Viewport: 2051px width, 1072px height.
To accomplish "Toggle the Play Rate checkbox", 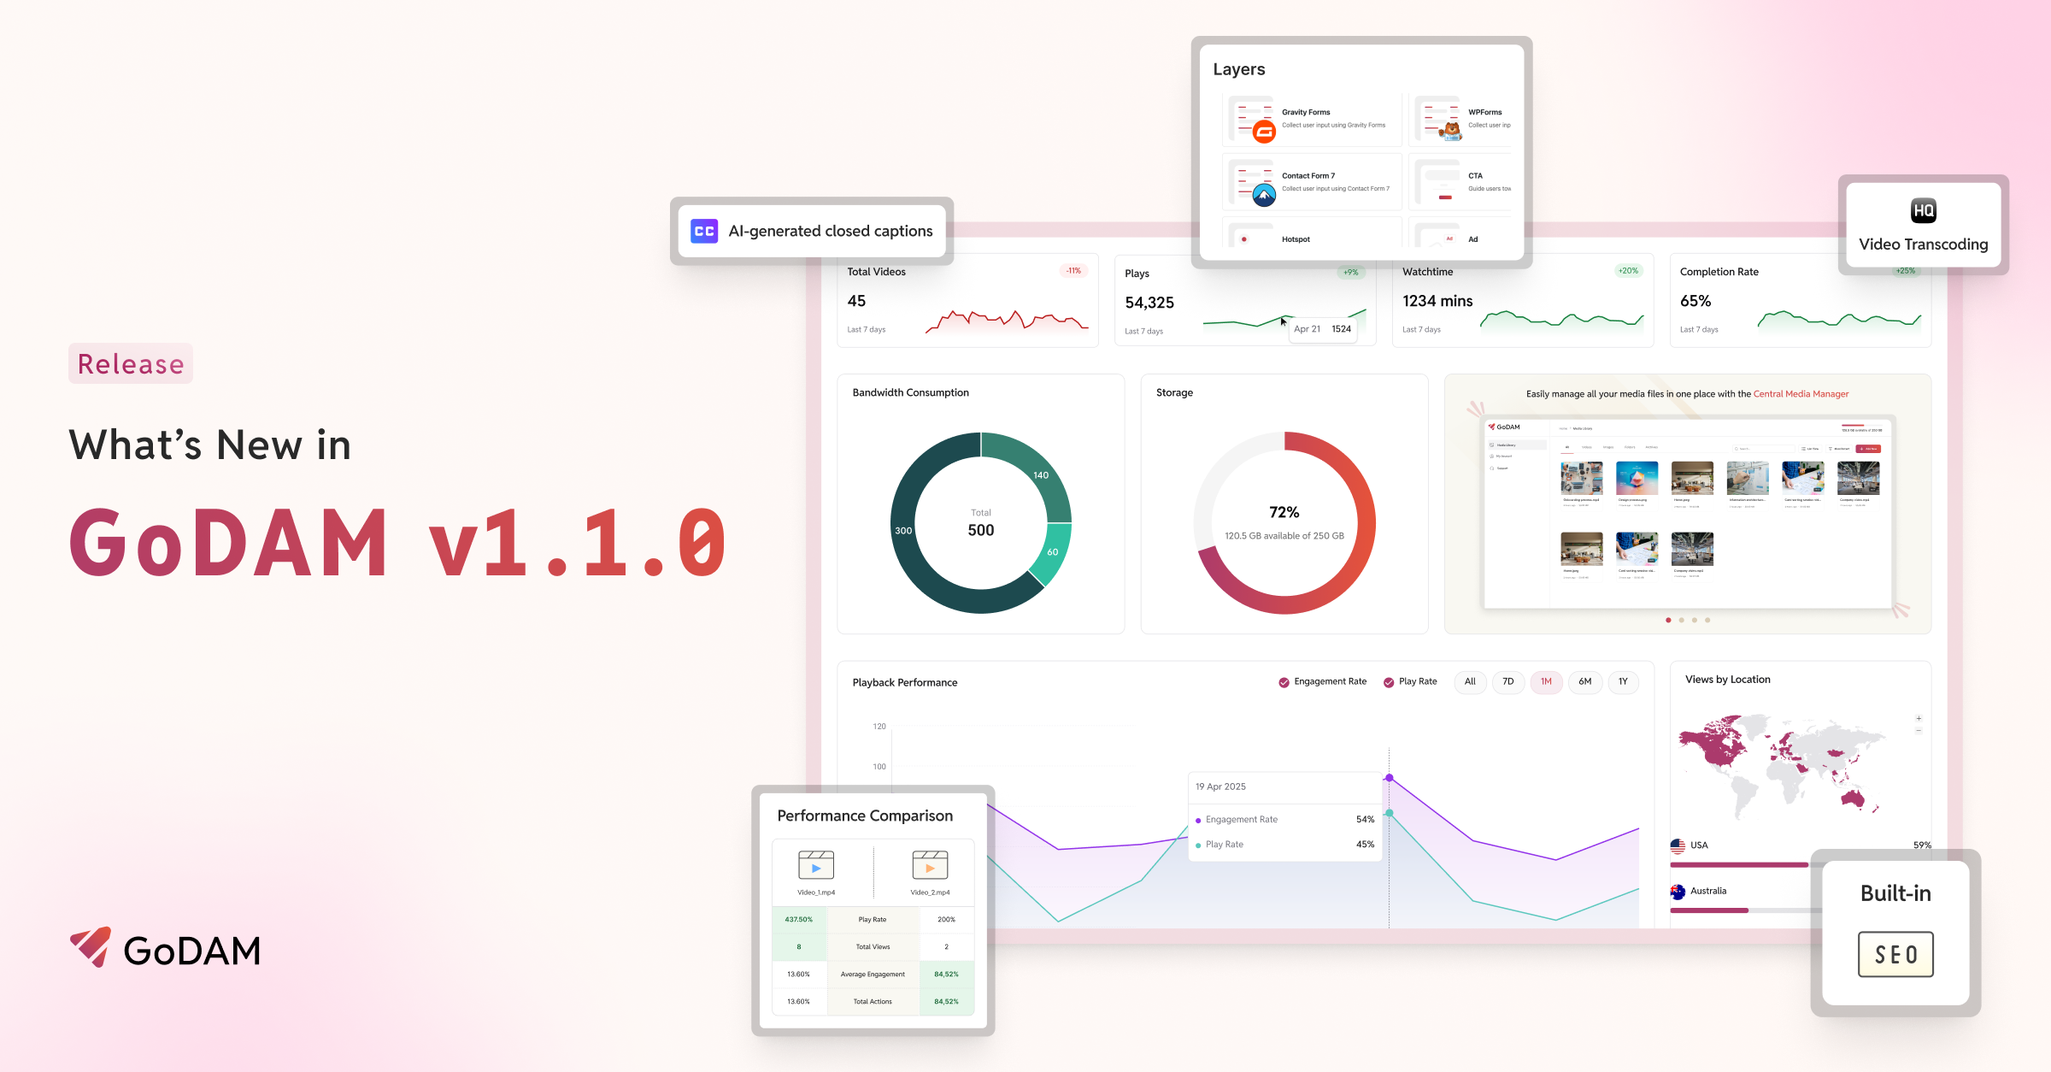I will point(1389,682).
